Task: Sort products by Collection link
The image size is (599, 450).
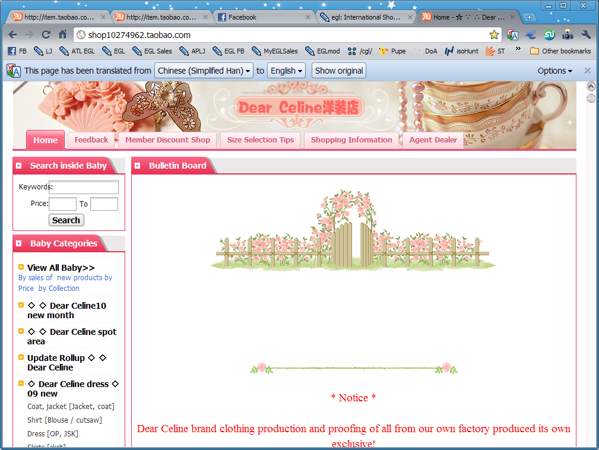Action: 59,289
